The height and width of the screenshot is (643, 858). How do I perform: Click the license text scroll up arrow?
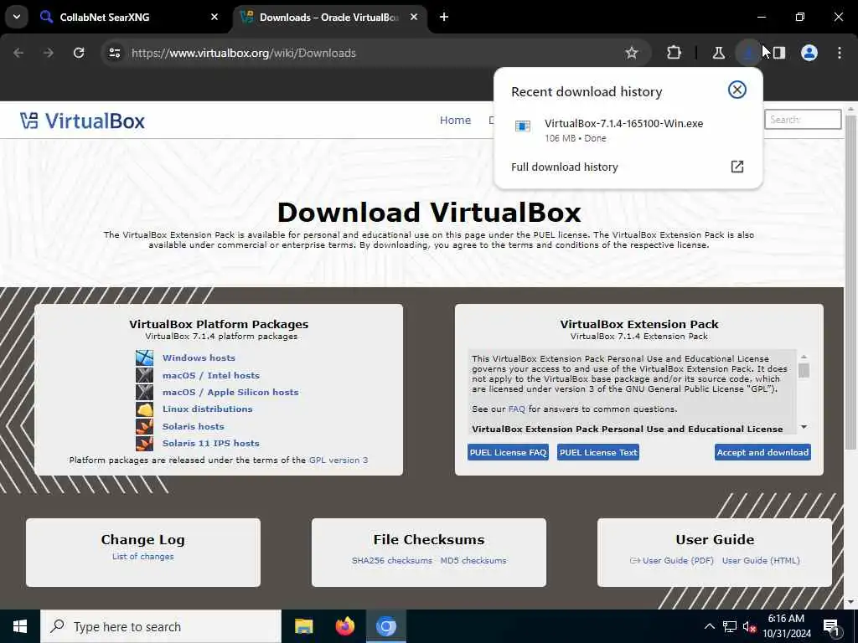click(804, 357)
